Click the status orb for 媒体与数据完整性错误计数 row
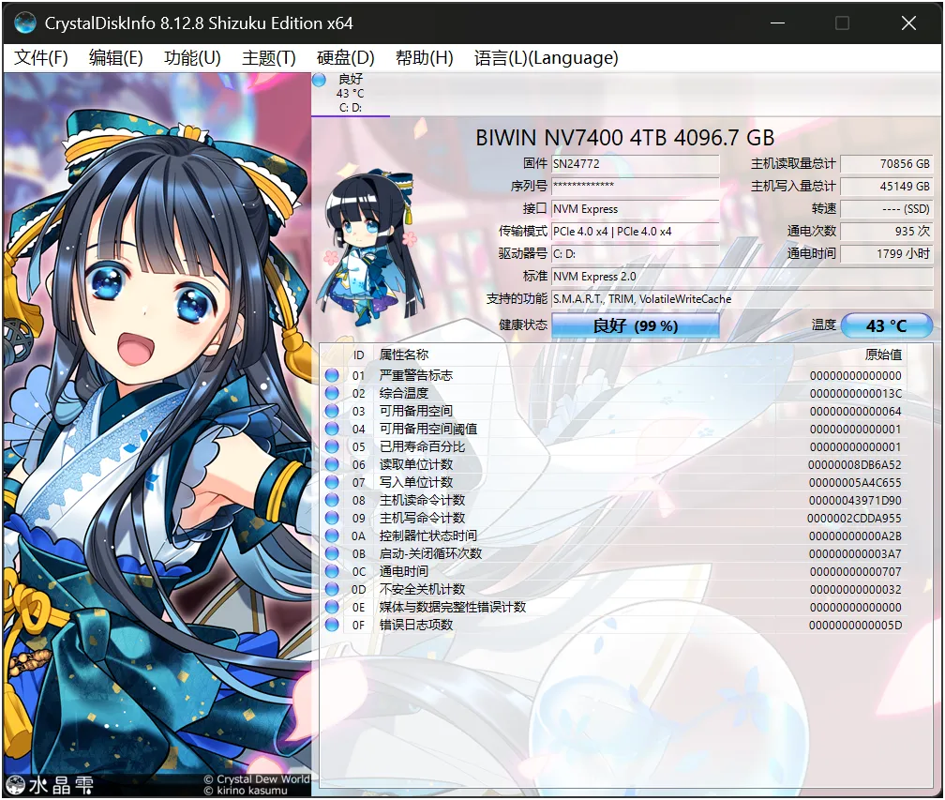945x800 pixels. coord(332,607)
